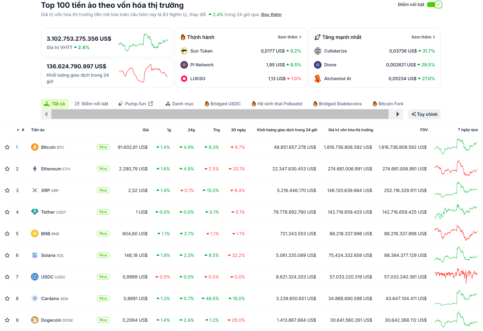Star Tether as a favorite
Viewport: 483px width, 331px height.
click(7, 212)
